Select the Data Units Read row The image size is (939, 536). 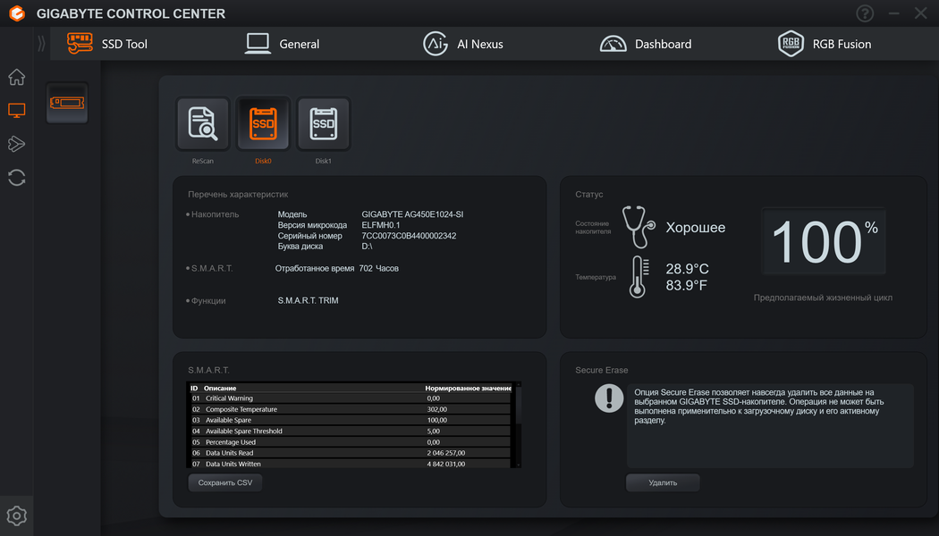click(x=351, y=453)
